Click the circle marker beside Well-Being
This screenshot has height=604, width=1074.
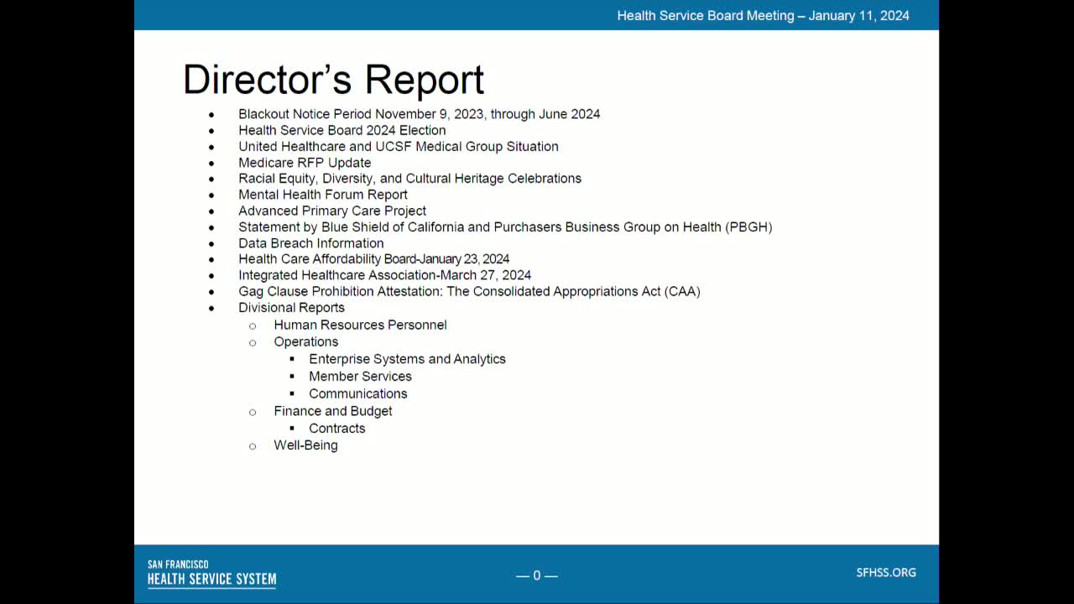(253, 446)
